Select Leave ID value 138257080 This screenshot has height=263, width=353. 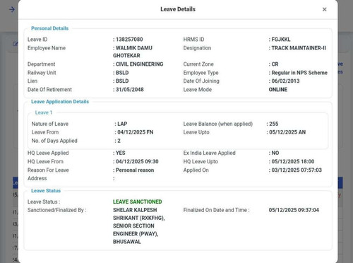(129, 40)
